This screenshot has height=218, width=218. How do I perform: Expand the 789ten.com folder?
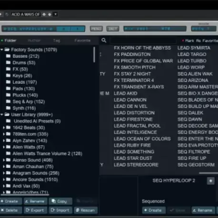tap(4, 134)
